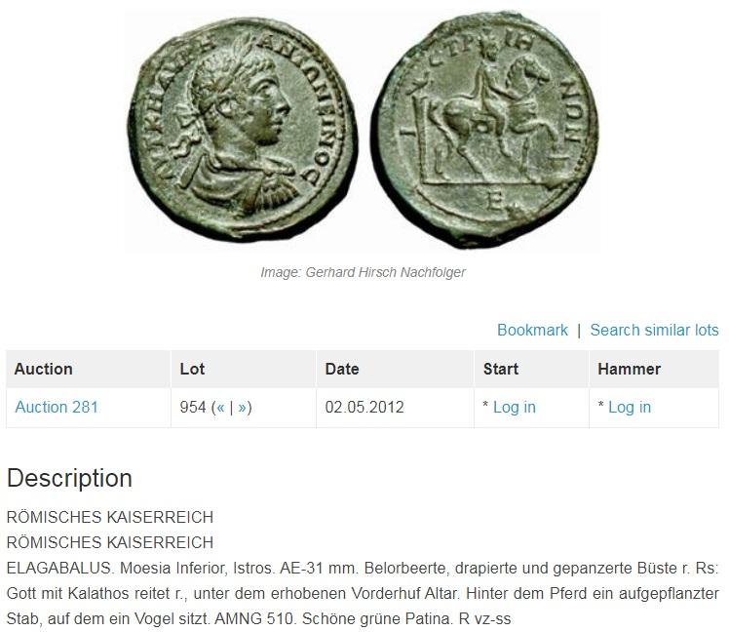Click the Description heading
Screen dimensions: 729x632
tap(70, 478)
